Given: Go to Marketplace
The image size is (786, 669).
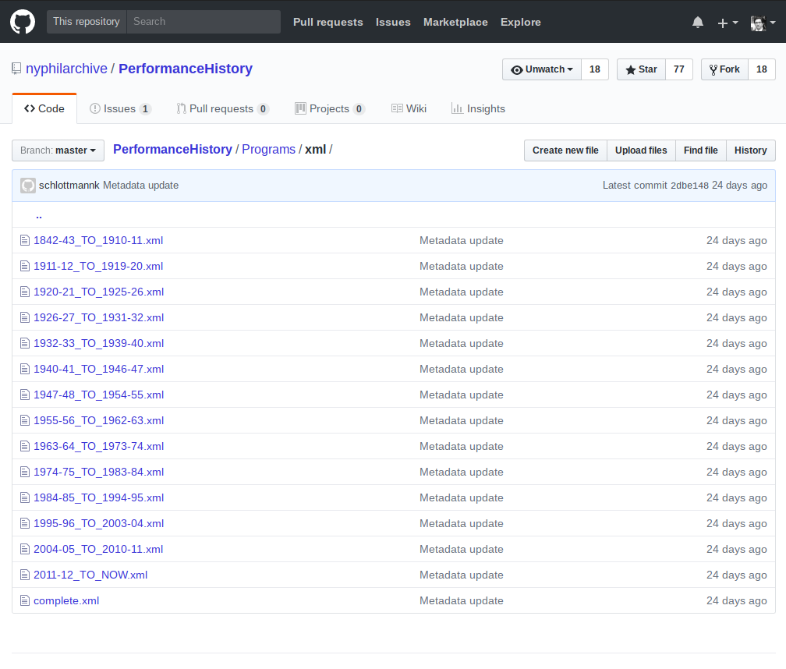Looking at the screenshot, I should pyautogui.click(x=455, y=22).
